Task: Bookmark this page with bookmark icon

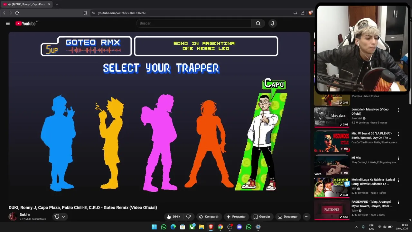Action: pos(85,13)
